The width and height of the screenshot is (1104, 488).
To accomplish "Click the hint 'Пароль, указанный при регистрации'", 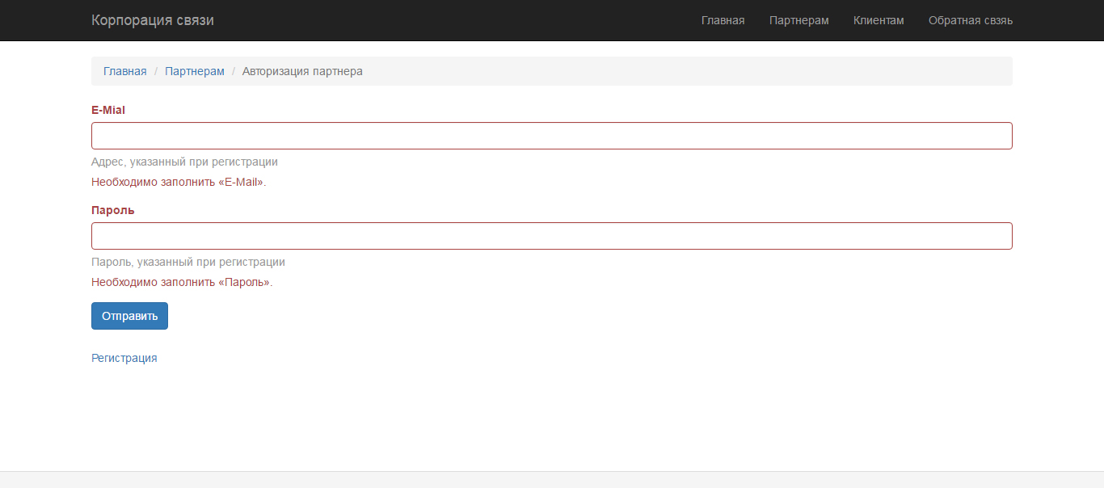I will click(x=188, y=262).
